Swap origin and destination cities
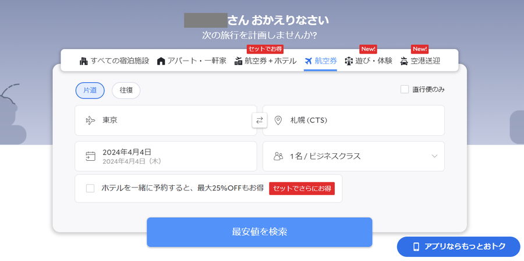 (260, 121)
